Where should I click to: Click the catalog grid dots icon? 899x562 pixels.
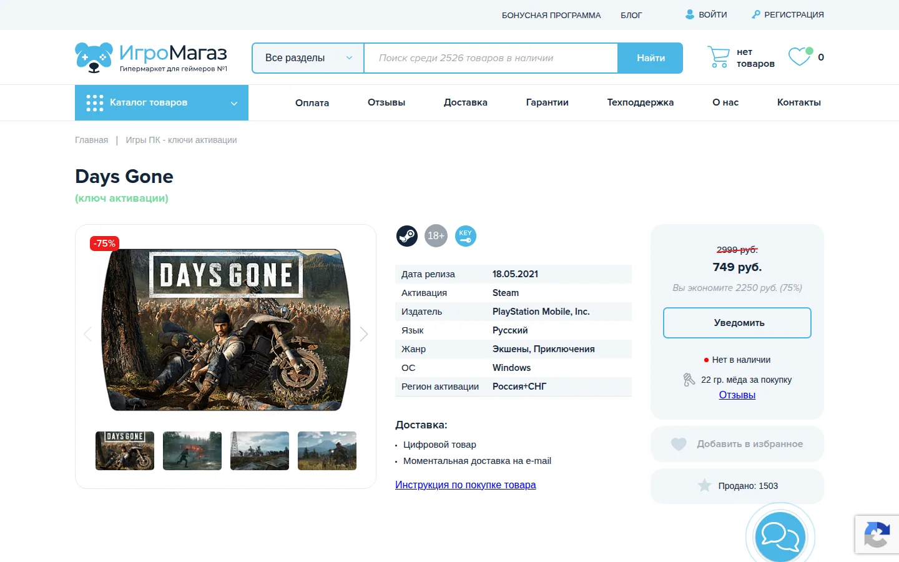pos(94,103)
